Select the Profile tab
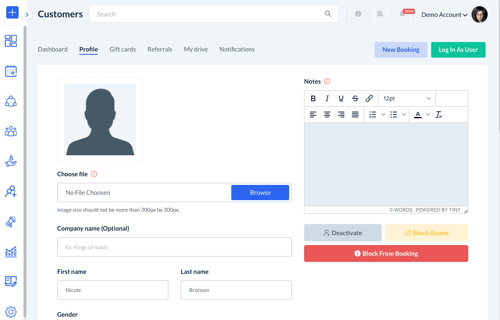This screenshot has width=500, height=320. [x=89, y=49]
